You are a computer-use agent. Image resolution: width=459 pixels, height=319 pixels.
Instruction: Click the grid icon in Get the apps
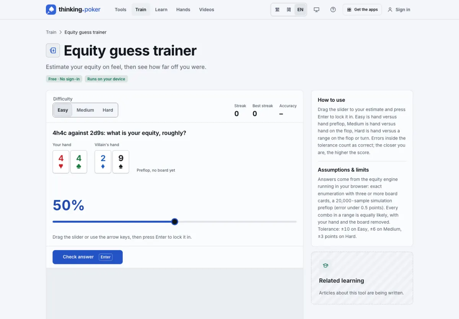[x=349, y=10]
